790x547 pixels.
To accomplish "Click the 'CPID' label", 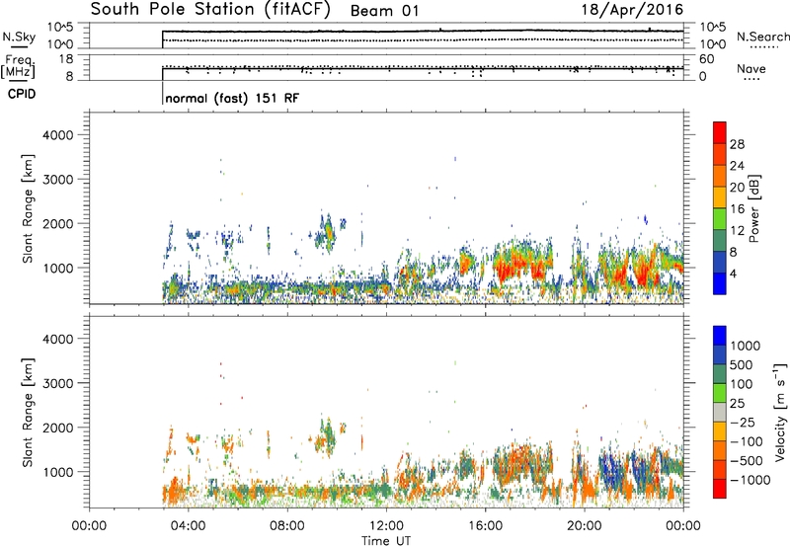I will (x=22, y=94).
